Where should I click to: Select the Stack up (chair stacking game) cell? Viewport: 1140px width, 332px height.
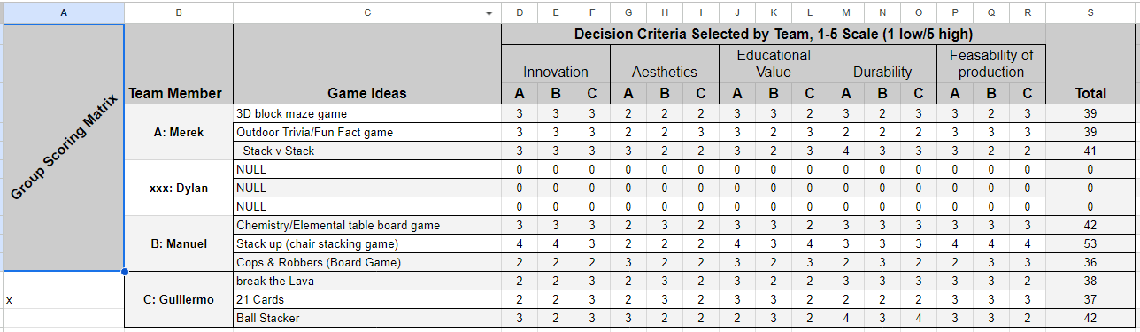[x=367, y=243]
